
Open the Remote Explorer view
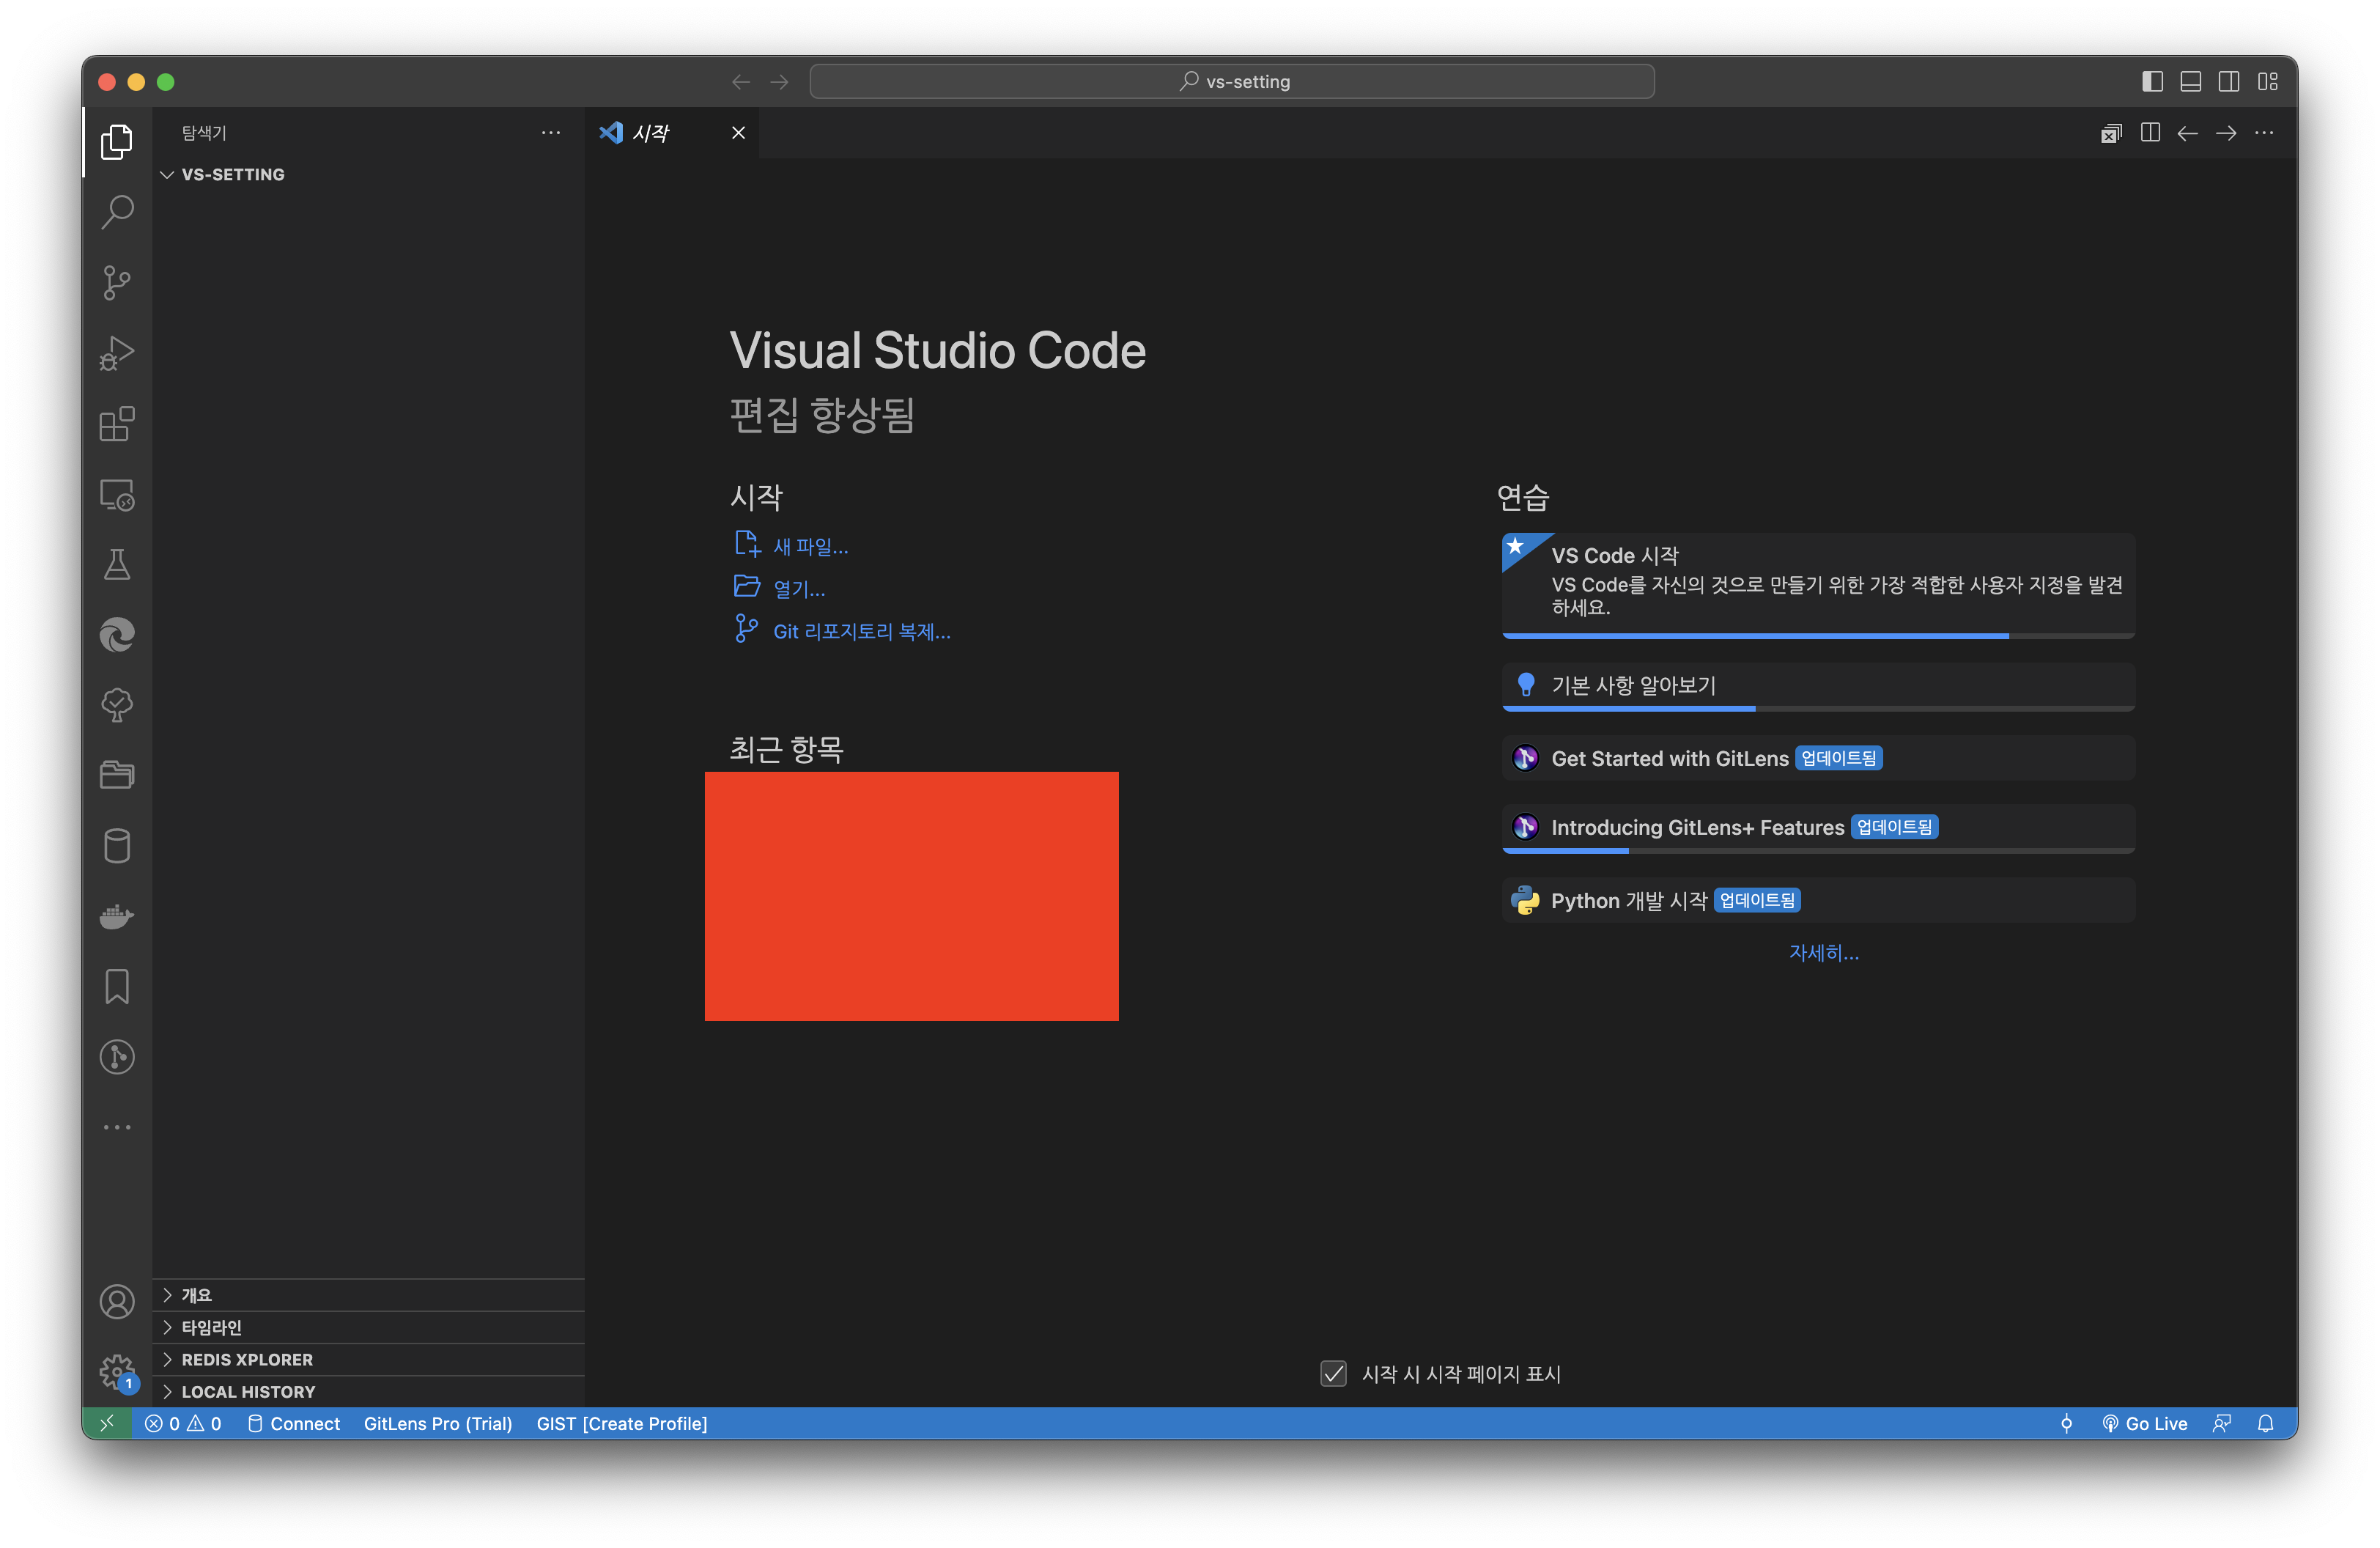click(x=117, y=495)
